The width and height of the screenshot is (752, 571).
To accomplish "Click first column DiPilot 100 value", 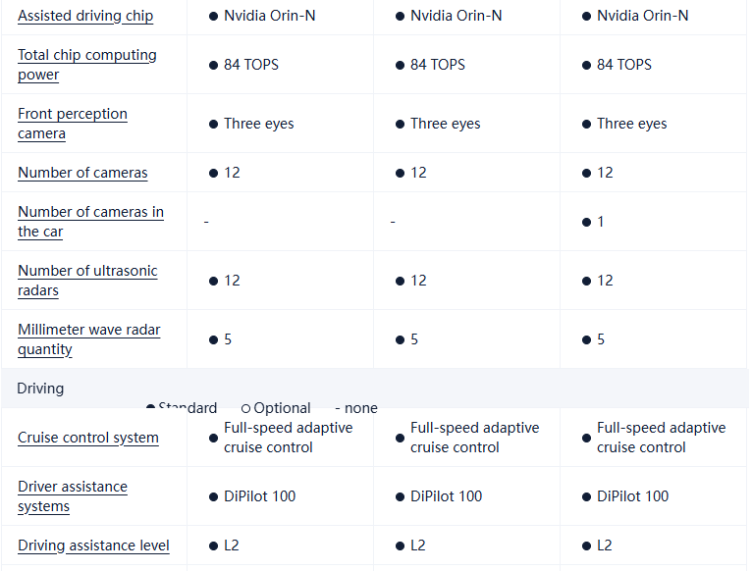I will (x=259, y=496).
